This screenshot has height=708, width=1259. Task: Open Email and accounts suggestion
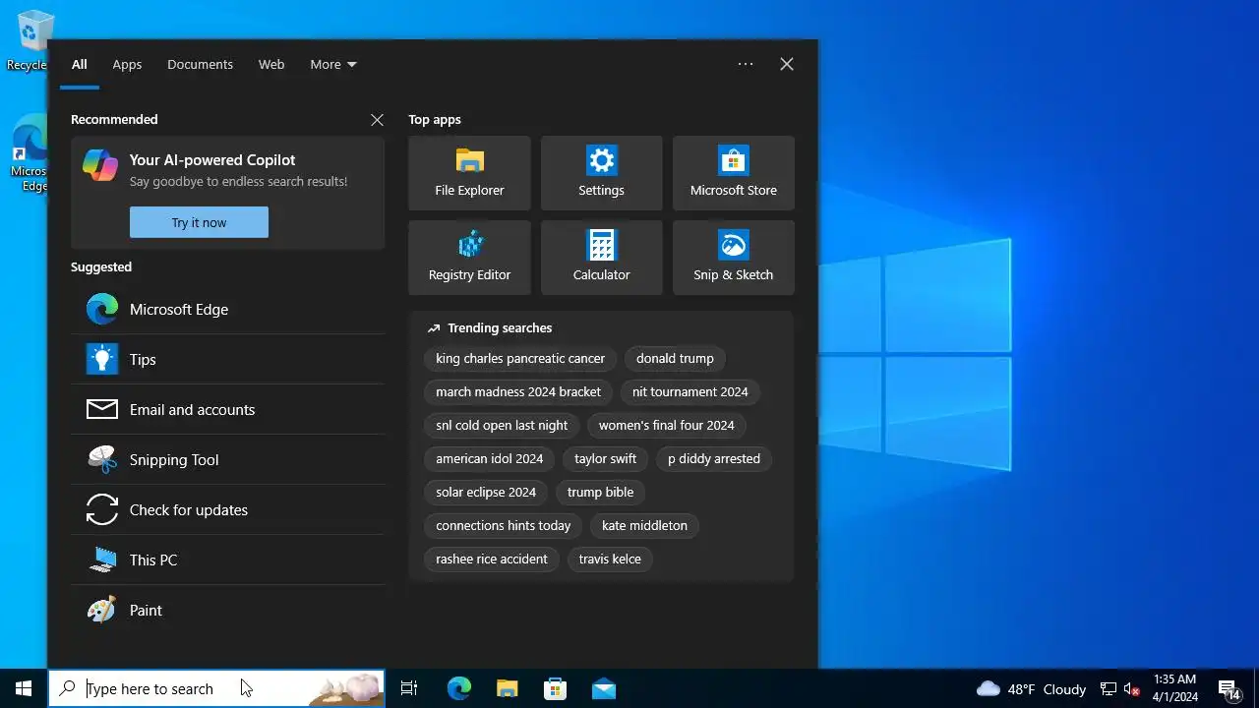click(x=227, y=409)
